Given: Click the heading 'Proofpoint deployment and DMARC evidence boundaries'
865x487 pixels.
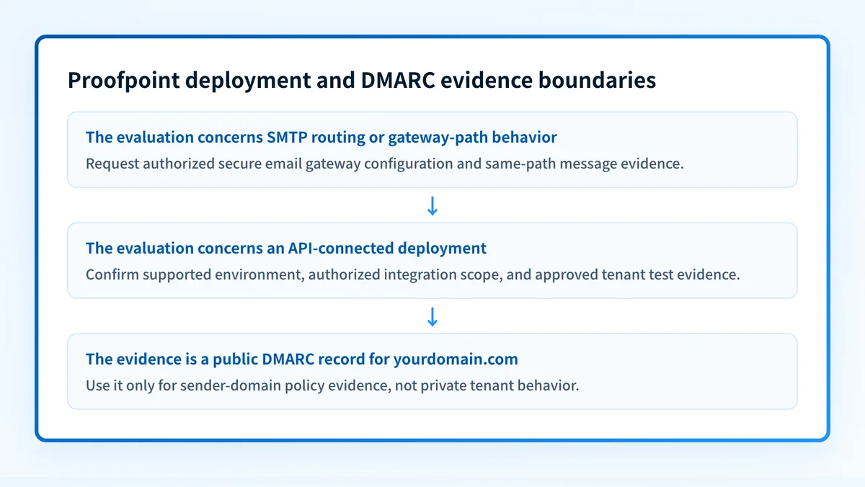Looking at the screenshot, I should click(362, 80).
